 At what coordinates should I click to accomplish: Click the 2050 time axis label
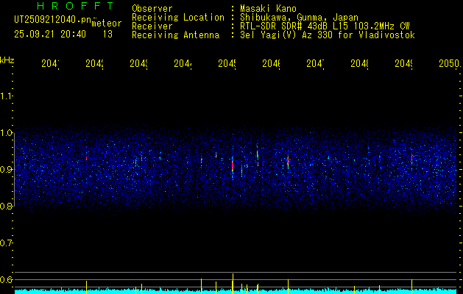tap(450, 64)
